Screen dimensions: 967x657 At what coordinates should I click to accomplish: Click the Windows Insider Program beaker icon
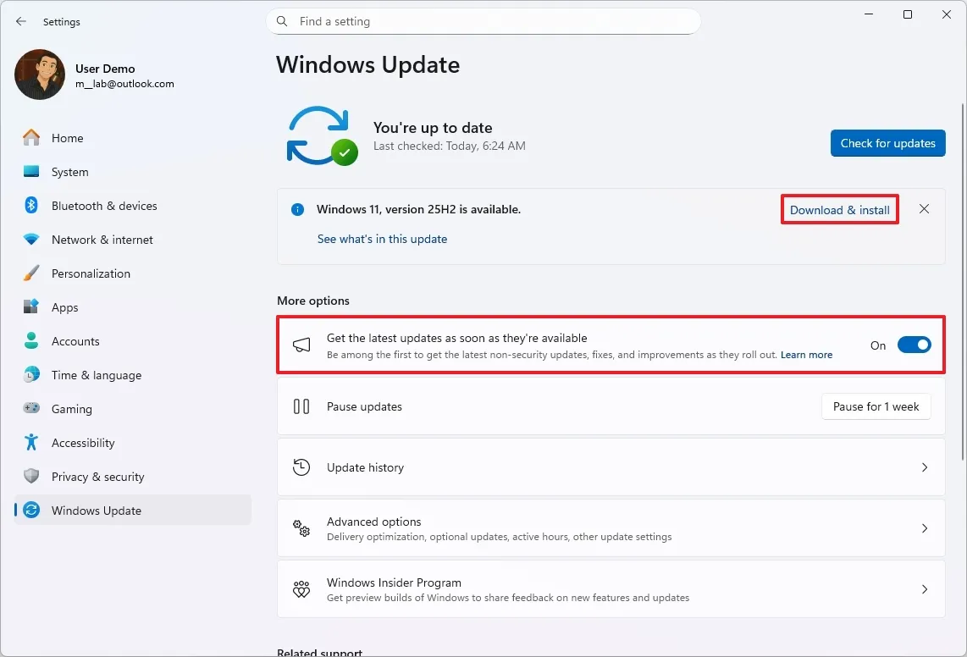click(x=301, y=588)
